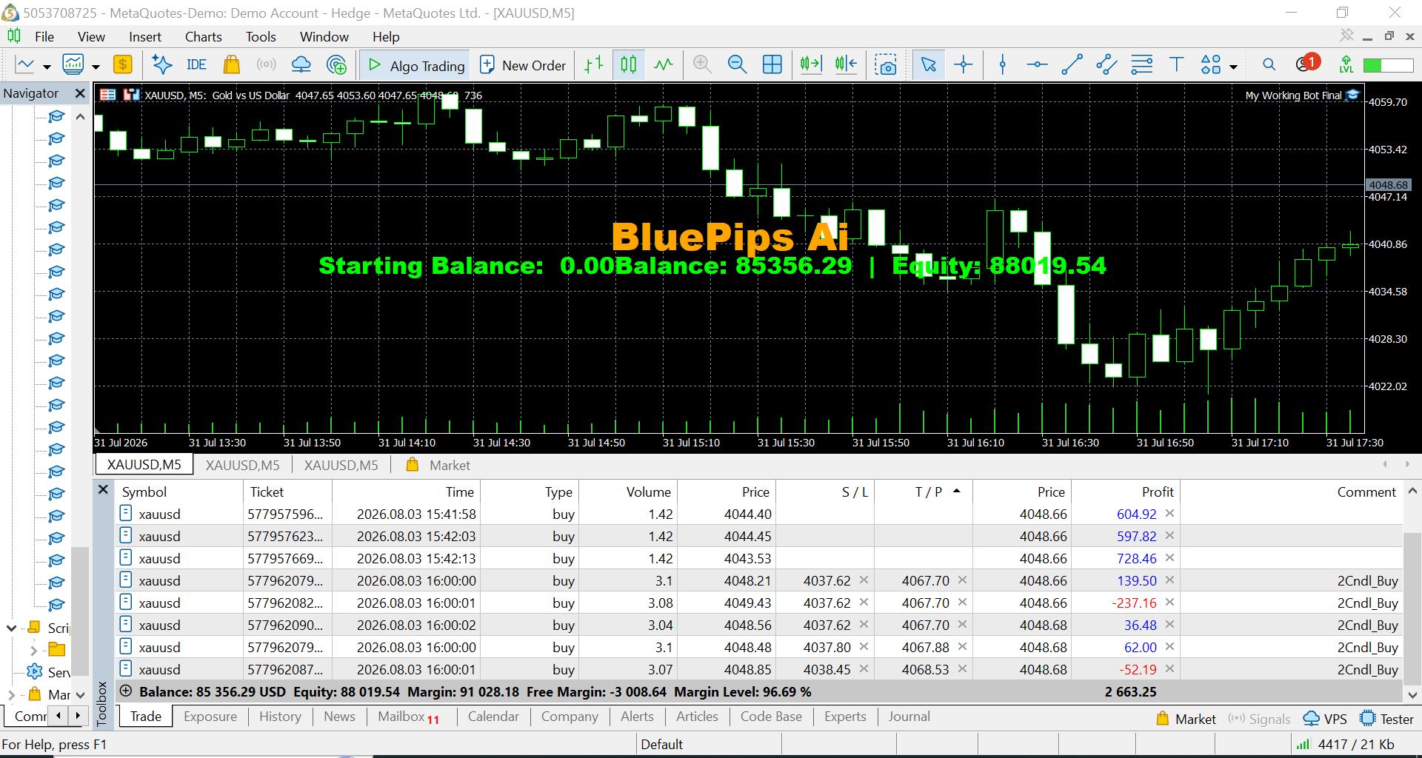Close the position with profit 604.92
The image size is (1422, 758).
point(1169,513)
